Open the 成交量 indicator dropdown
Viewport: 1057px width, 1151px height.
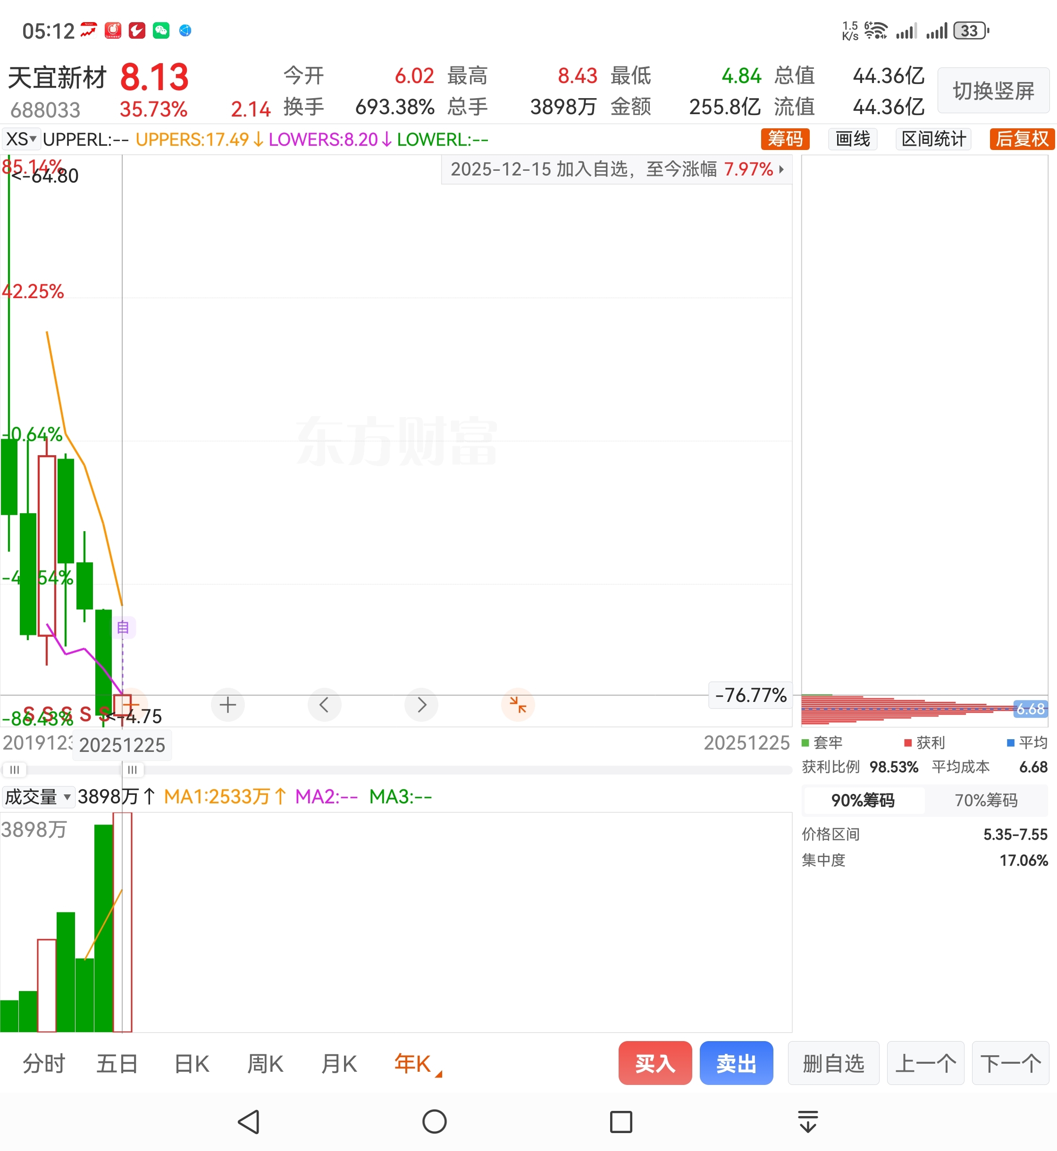point(38,796)
